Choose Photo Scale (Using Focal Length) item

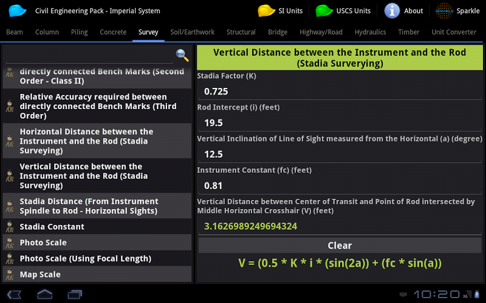[x=97, y=259]
